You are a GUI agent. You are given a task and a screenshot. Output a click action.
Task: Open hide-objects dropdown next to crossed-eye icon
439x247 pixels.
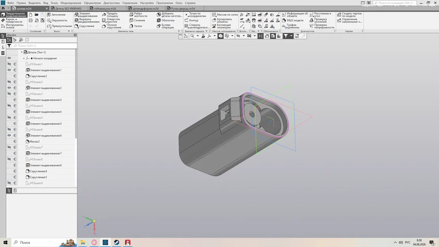click(243, 36)
